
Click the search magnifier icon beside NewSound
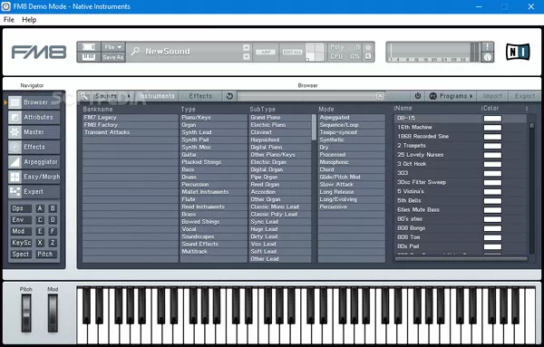click(135, 52)
